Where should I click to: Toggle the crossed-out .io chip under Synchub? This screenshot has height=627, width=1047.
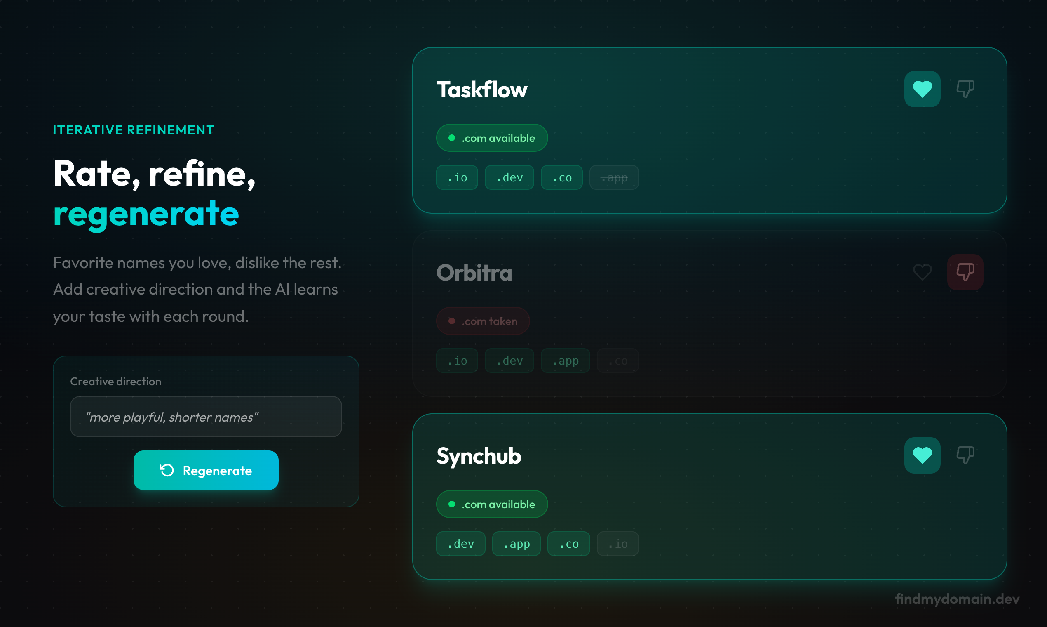(617, 544)
